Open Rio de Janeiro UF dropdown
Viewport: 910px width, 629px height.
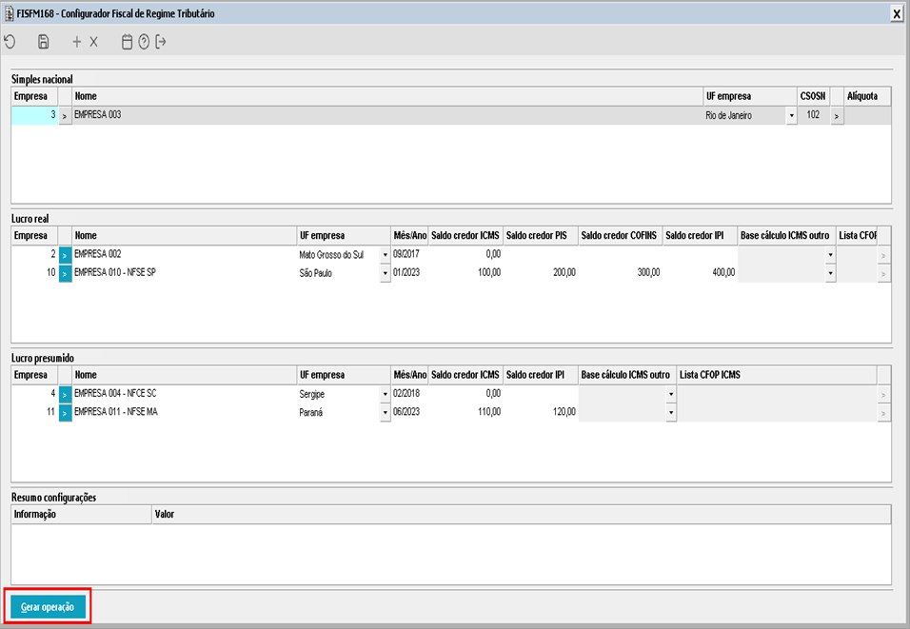click(x=791, y=116)
